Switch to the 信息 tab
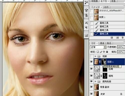Screen dimensions: 125x96 coord(113,1)
